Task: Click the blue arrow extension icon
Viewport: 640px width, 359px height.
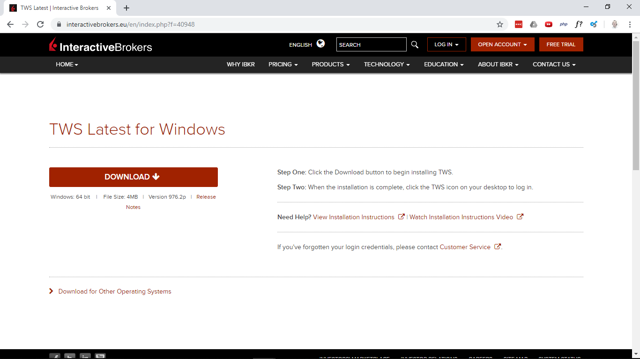Action: [594, 24]
